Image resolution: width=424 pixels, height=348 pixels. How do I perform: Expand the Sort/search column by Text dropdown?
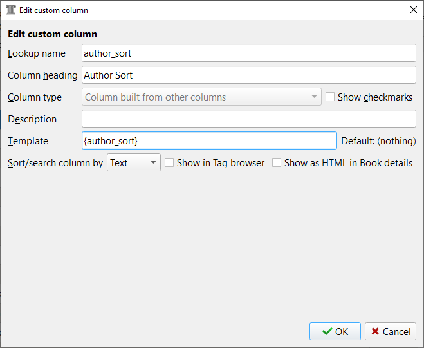134,163
